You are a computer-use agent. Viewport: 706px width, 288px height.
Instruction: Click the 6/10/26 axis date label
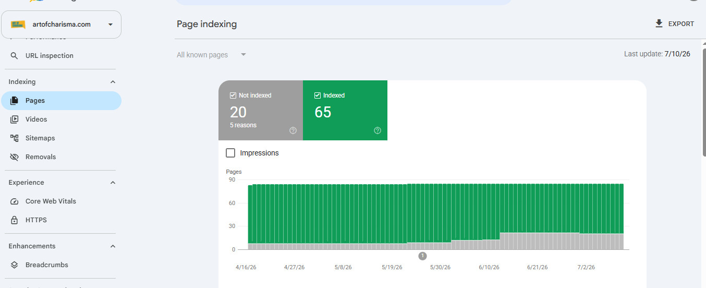[x=489, y=267]
